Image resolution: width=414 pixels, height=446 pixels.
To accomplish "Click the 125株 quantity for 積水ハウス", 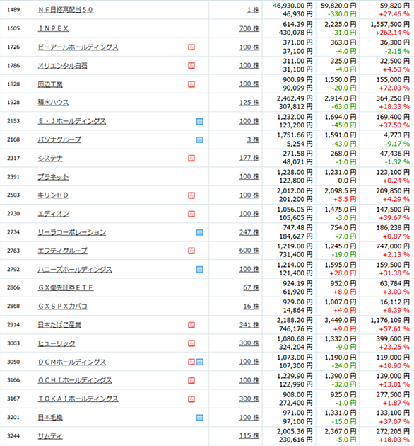I will (x=249, y=103).
